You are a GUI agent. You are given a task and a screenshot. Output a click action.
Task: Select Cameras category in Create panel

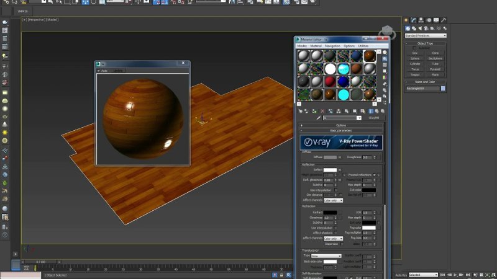(x=426, y=28)
